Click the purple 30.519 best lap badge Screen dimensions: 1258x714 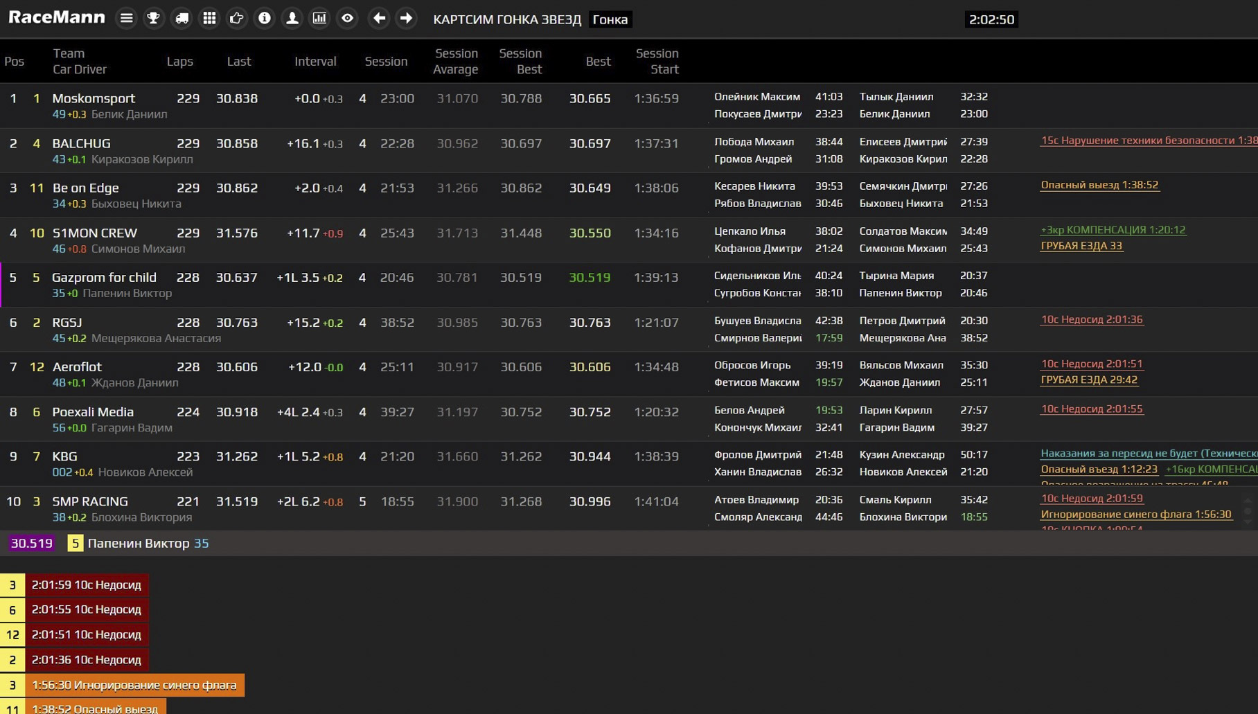(31, 544)
